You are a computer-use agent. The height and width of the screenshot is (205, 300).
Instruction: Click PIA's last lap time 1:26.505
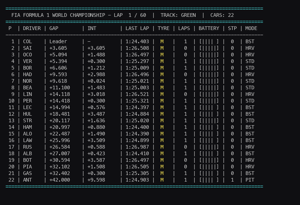click(x=137, y=167)
